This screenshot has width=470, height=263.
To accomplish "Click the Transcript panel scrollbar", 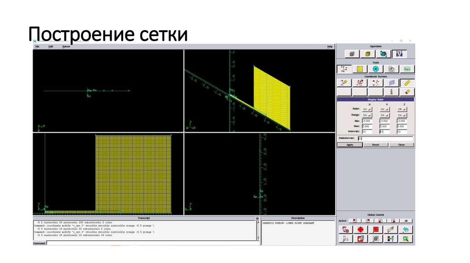I will (x=257, y=230).
